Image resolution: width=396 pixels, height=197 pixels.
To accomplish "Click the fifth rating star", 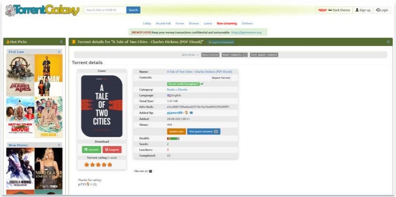I will 110,165.
